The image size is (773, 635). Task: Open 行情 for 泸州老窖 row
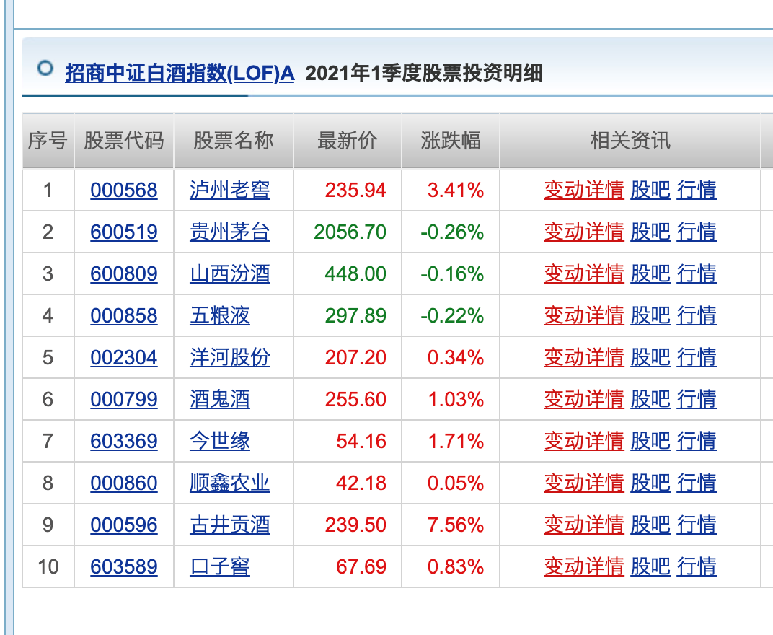point(697,190)
